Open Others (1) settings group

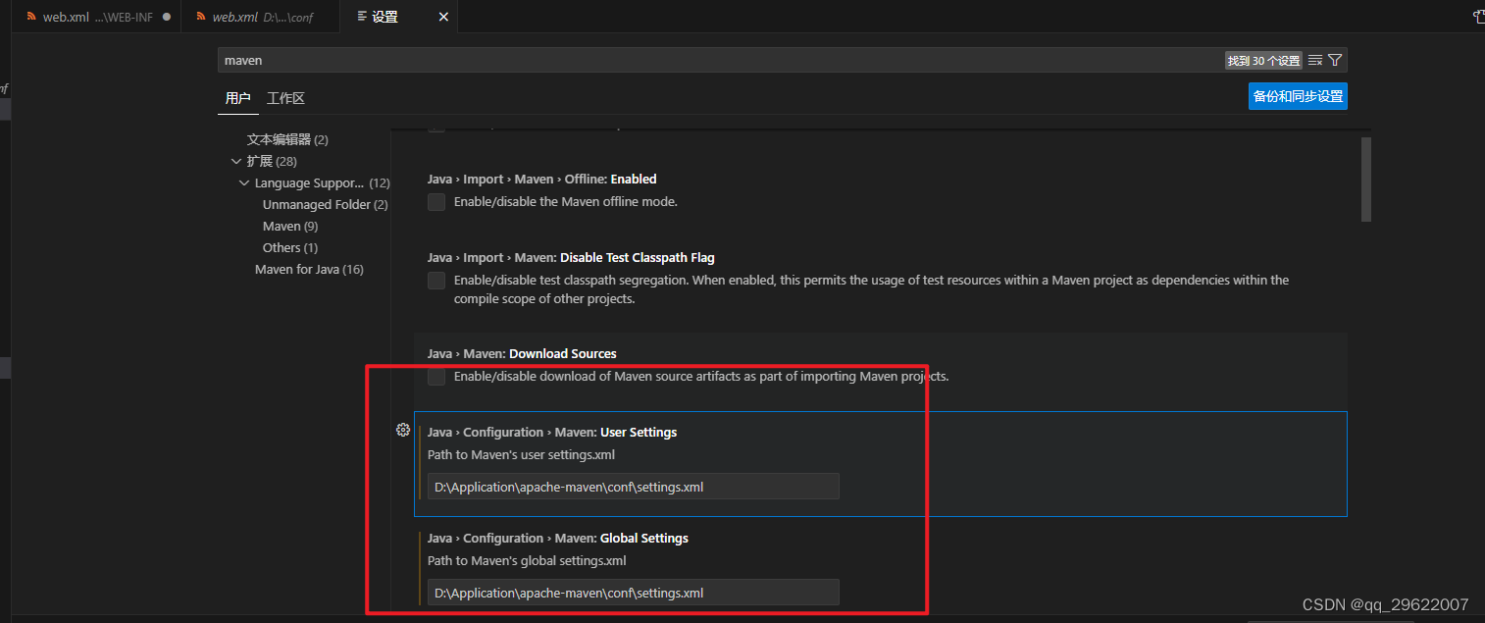(290, 248)
